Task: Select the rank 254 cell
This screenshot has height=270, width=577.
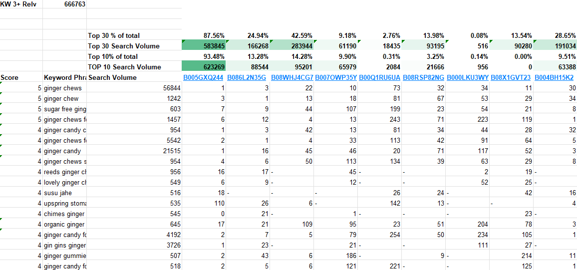Action: tap(379, 235)
